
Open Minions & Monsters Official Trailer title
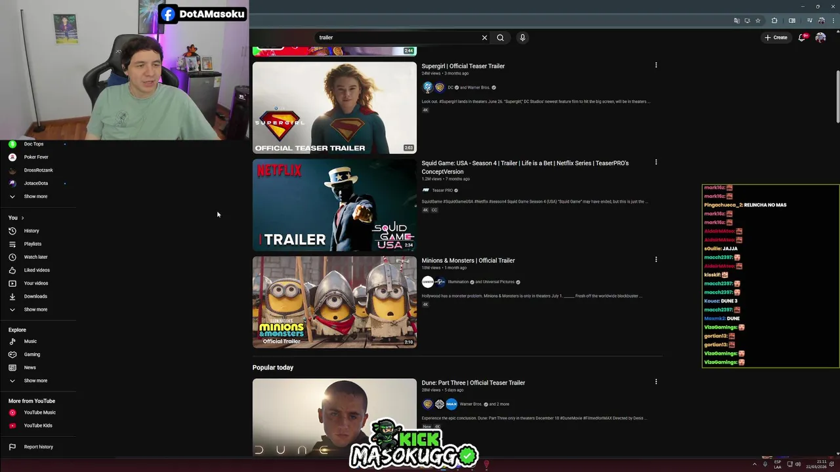tap(468, 260)
